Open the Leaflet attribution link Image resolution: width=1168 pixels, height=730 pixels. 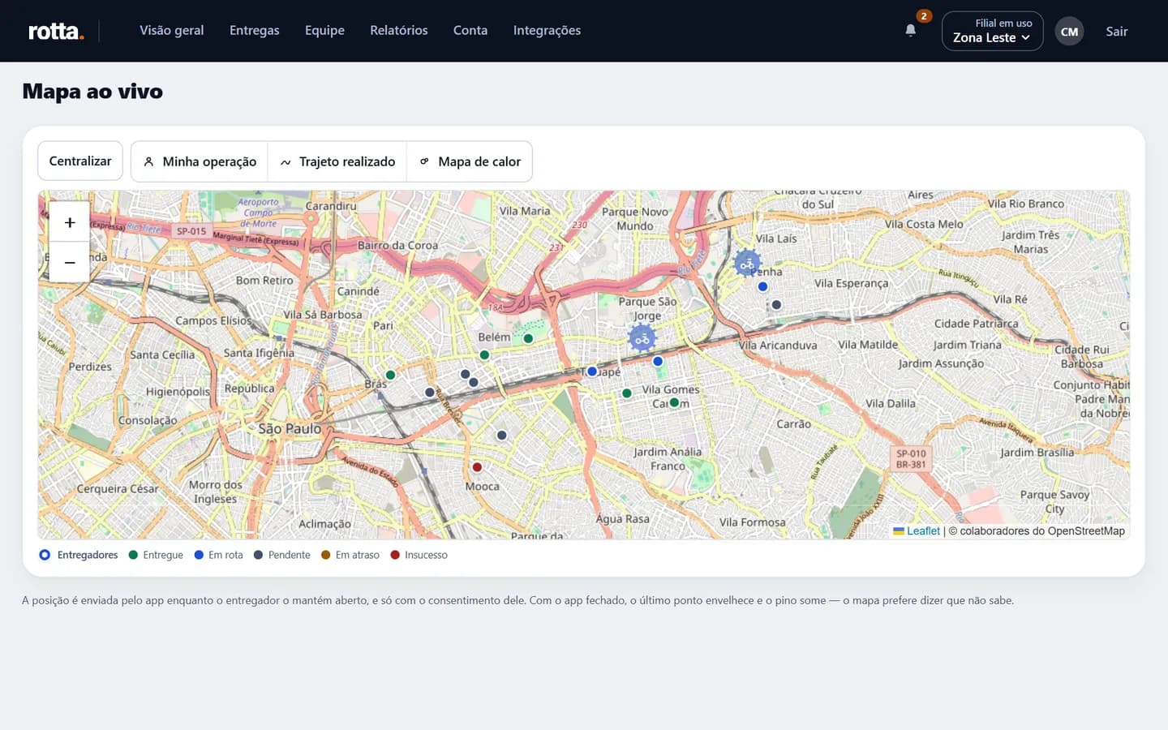tap(917, 531)
